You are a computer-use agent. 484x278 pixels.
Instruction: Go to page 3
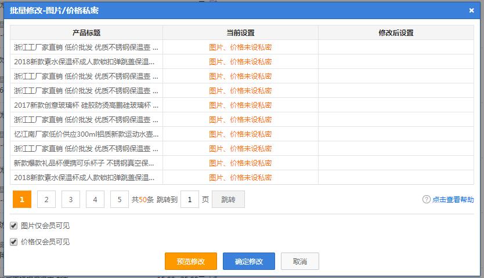click(x=71, y=199)
